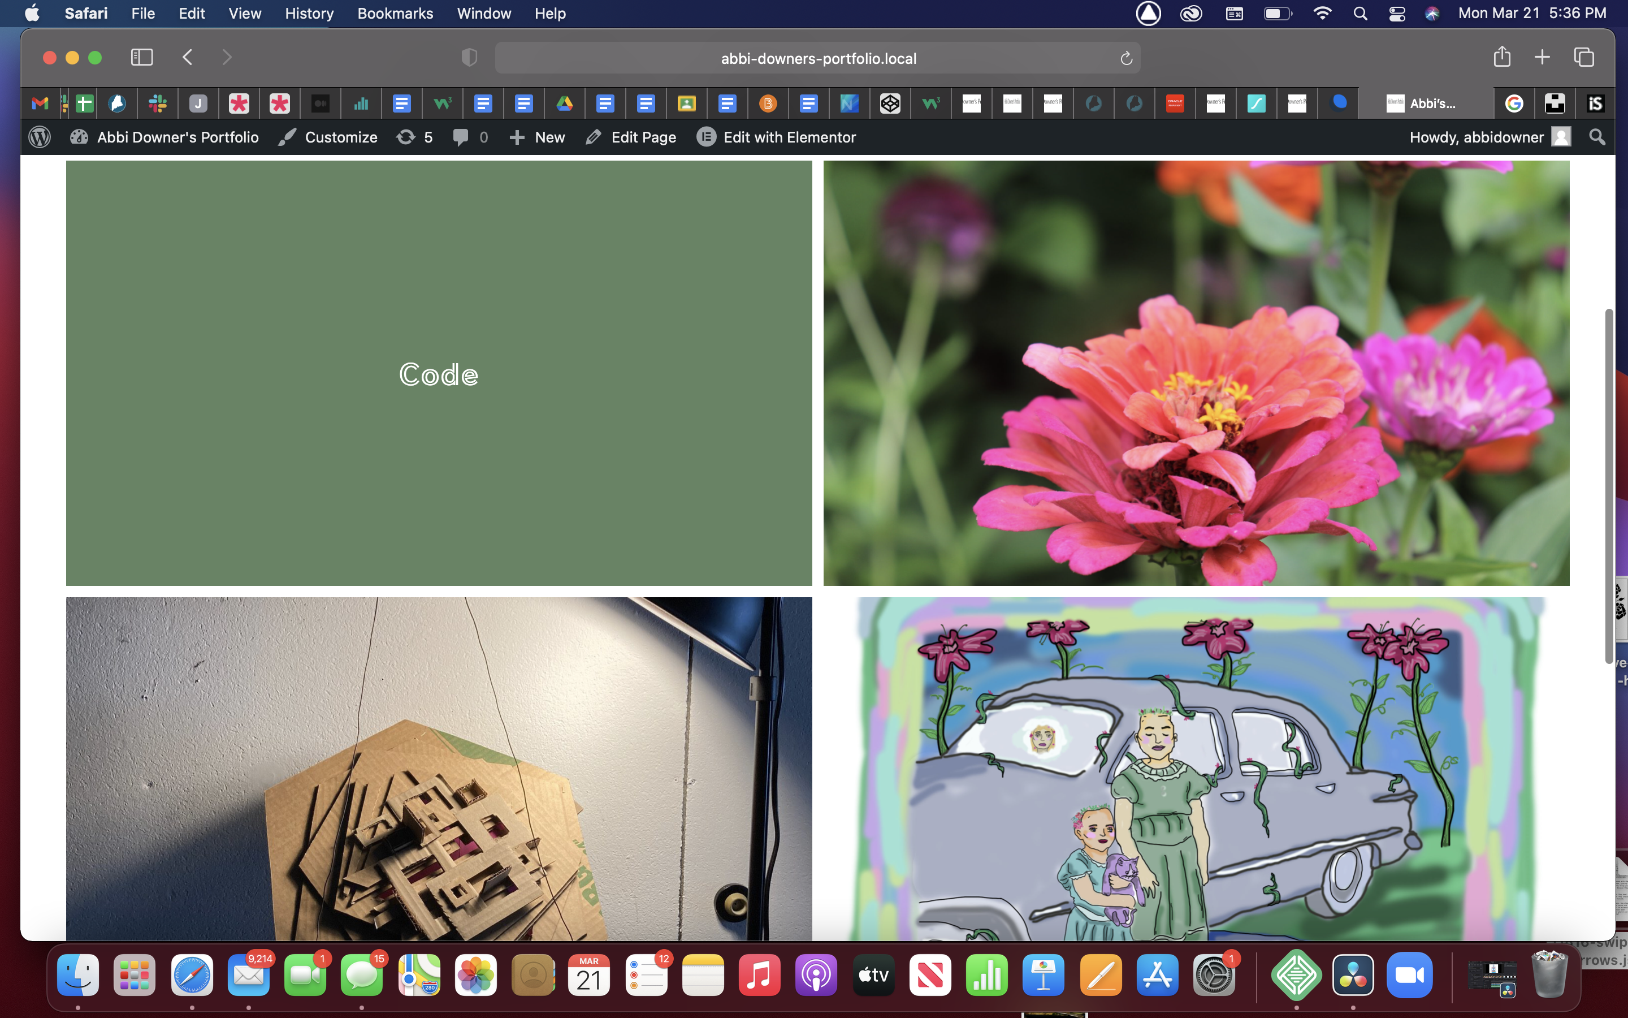Open macOS Control Center toggle icon
Image resolution: width=1628 pixels, height=1018 pixels.
point(1397,14)
